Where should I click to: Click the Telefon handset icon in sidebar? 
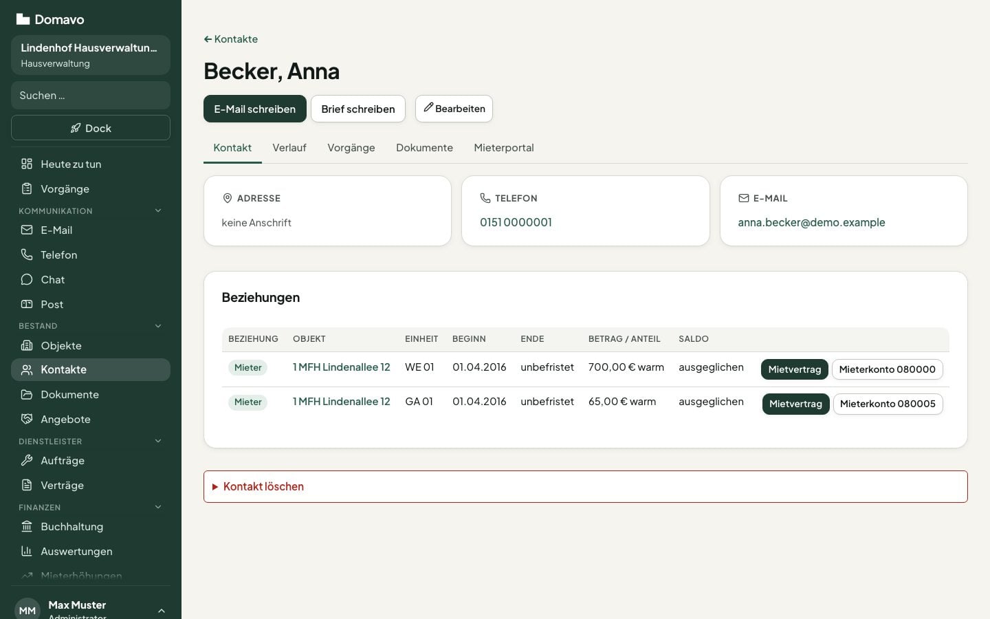[x=27, y=254]
